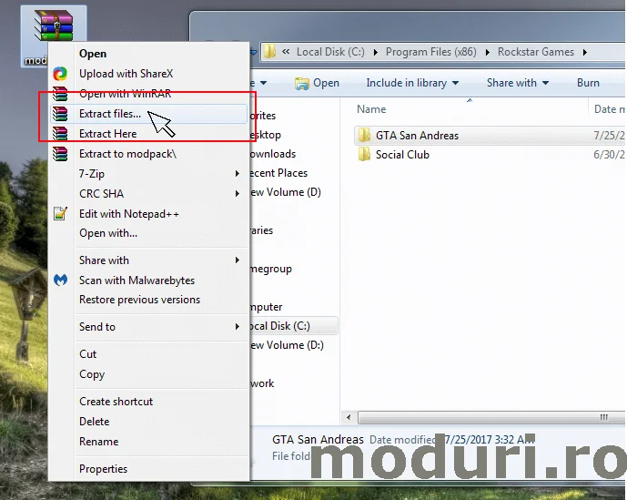Click Recent Places in navigation pane

(x=278, y=173)
